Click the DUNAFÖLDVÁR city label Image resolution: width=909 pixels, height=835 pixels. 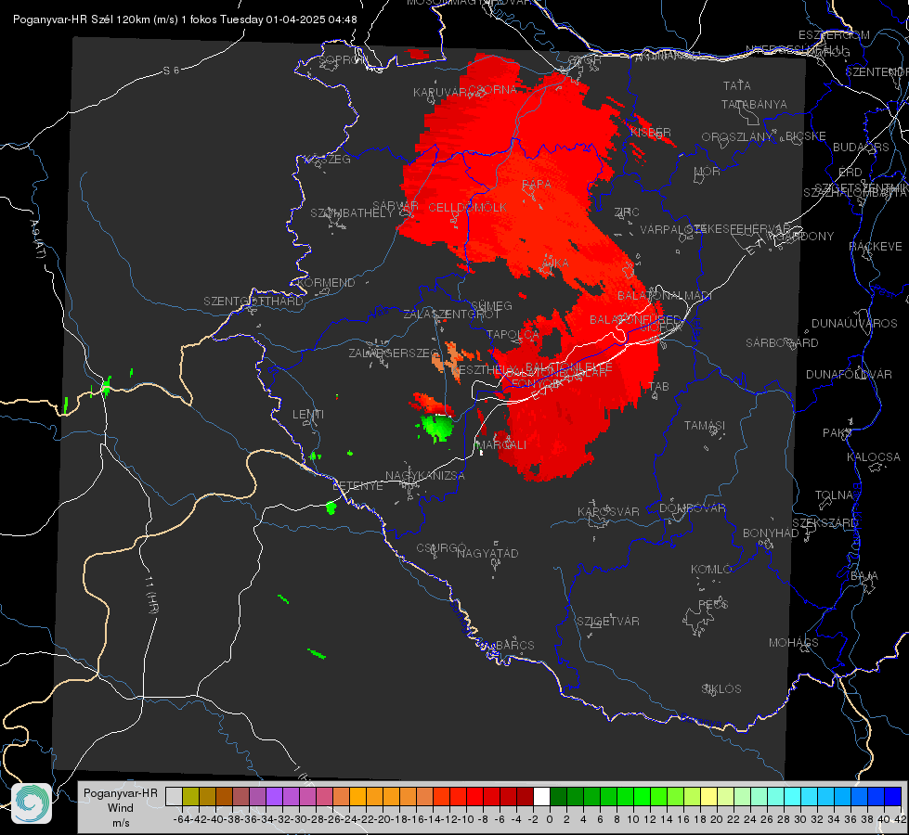click(849, 374)
